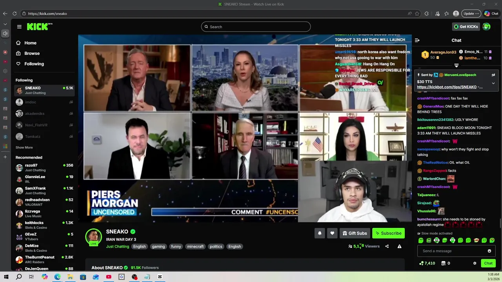Subscribe to SNEAKO

(388, 233)
